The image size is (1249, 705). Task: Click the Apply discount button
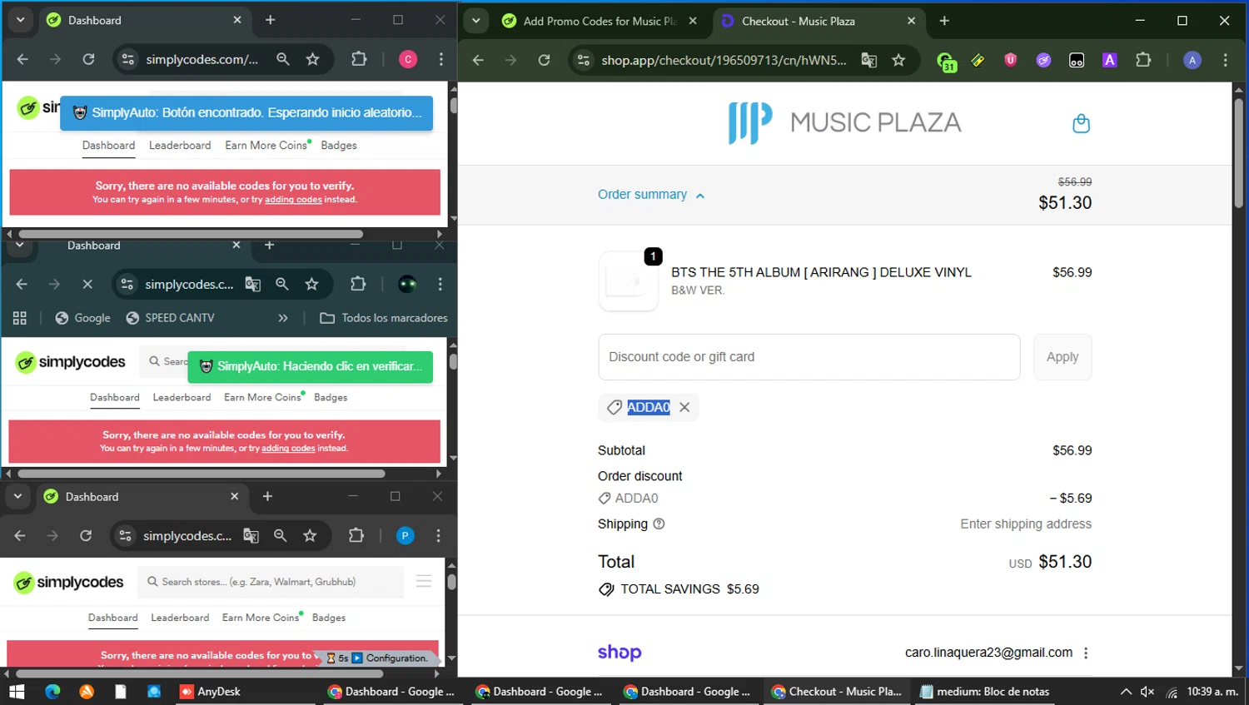click(1062, 357)
